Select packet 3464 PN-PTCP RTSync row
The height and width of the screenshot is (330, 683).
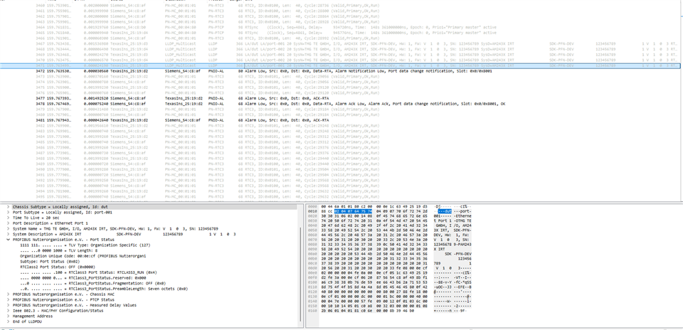[341, 28]
